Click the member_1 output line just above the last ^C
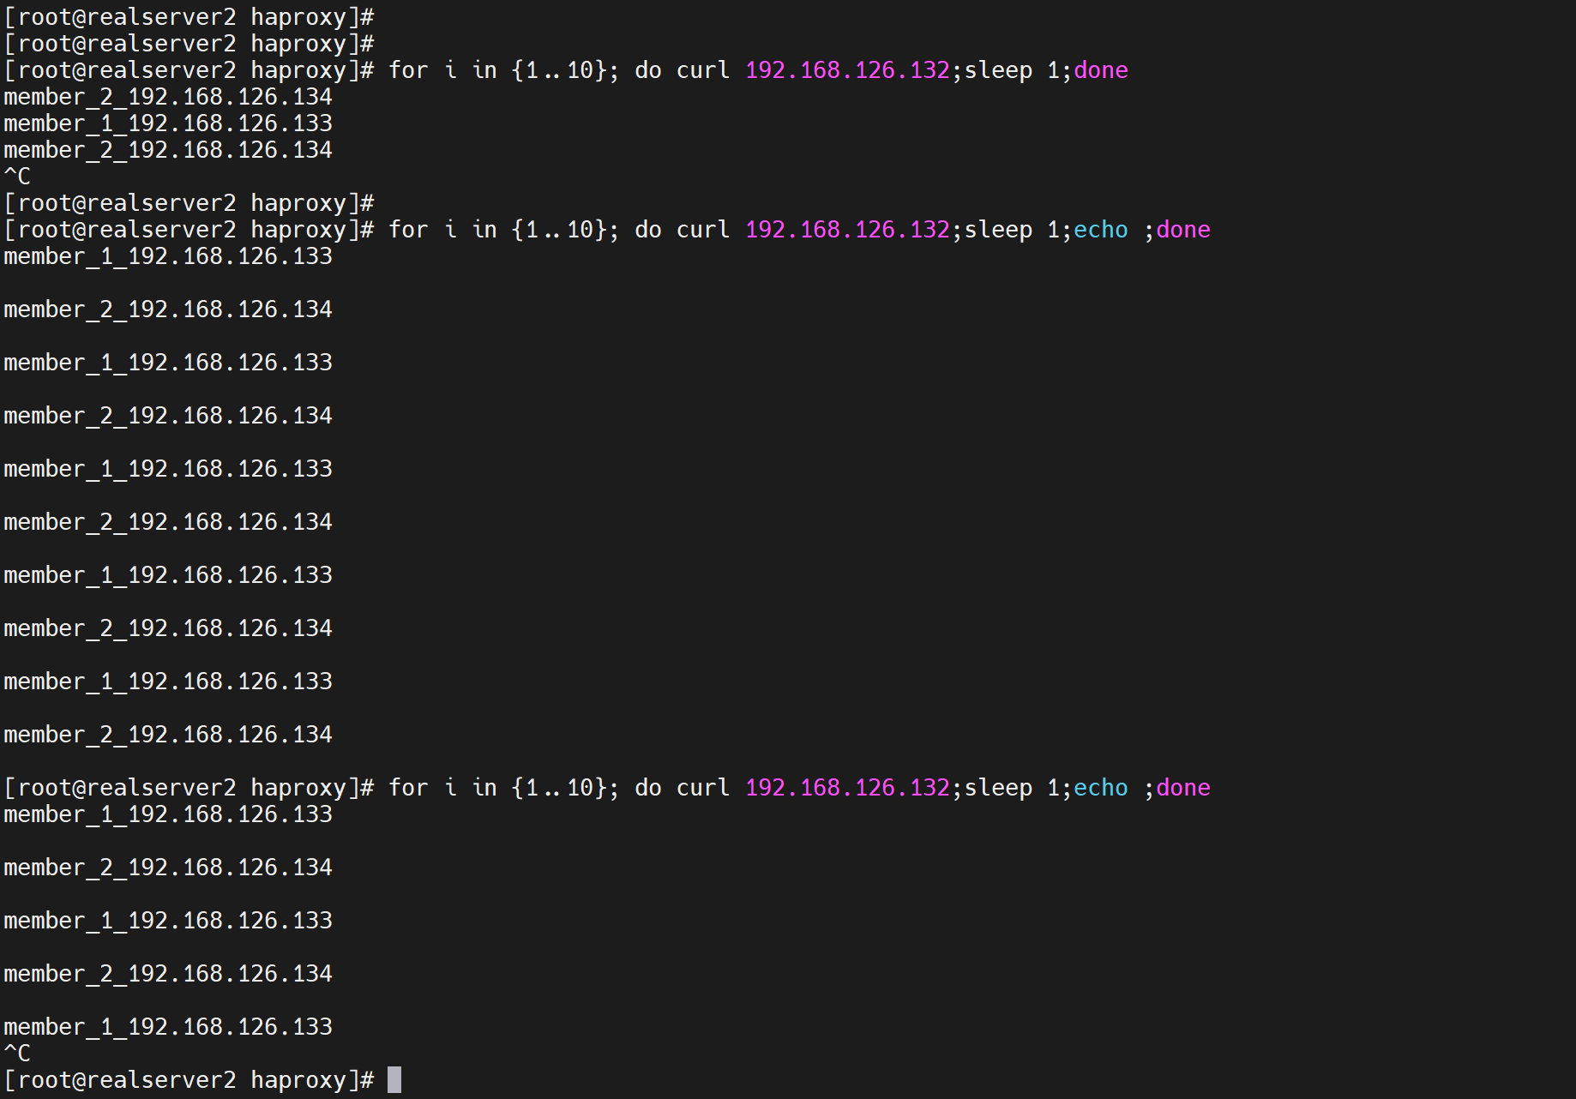The height and width of the screenshot is (1099, 1576). (x=168, y=1027)
